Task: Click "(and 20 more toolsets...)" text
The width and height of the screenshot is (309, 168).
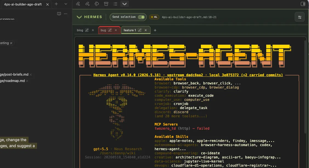Action: [x=181, y=116]
